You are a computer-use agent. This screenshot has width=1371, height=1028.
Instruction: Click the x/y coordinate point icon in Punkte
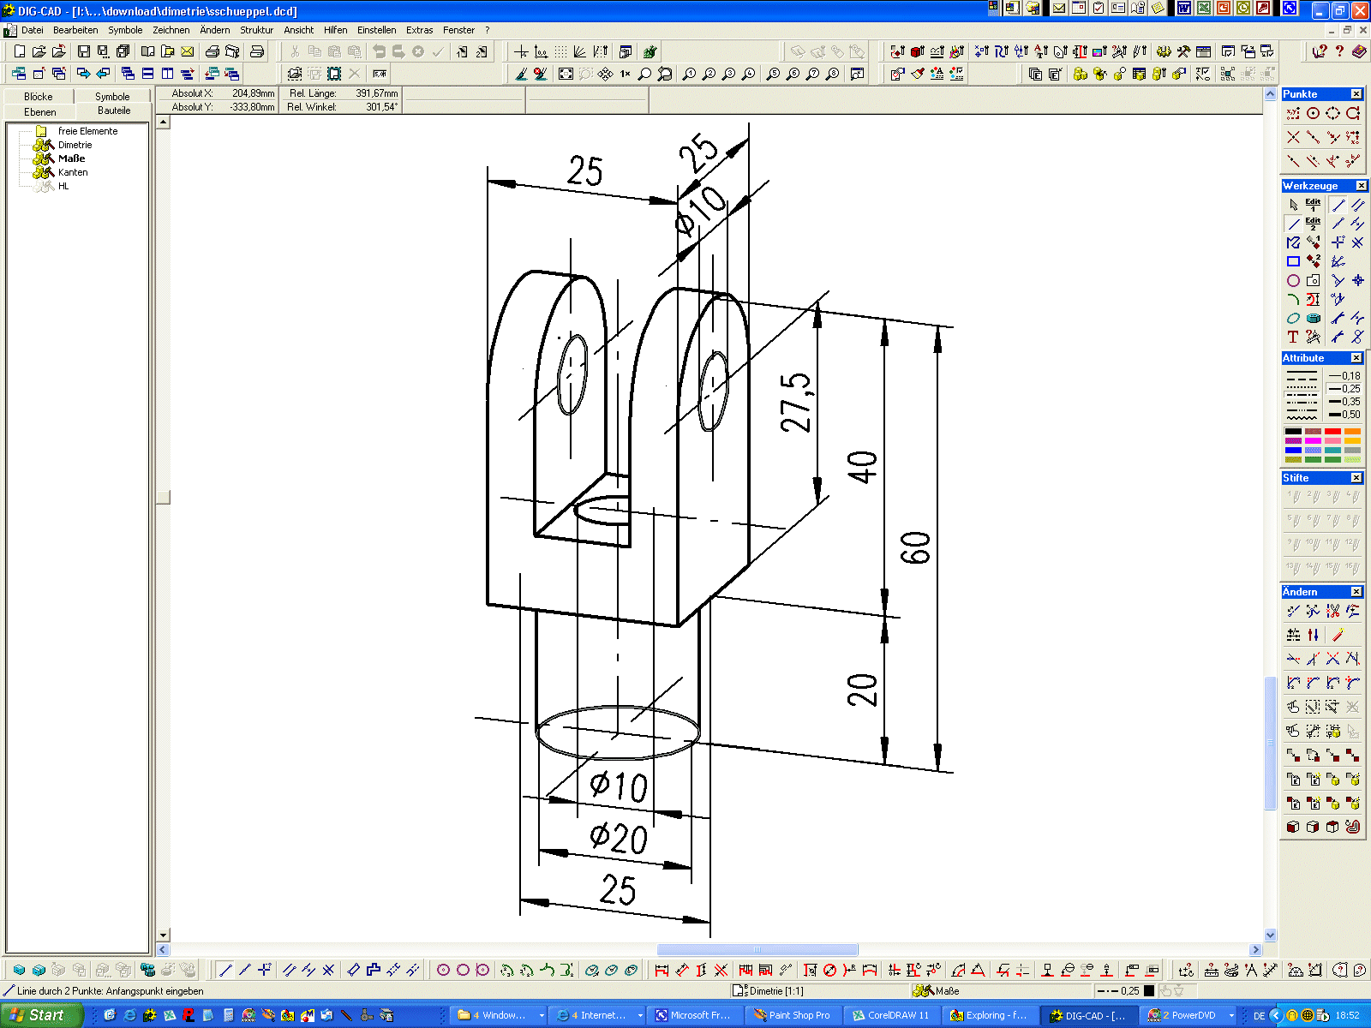tap(1293, 113)
